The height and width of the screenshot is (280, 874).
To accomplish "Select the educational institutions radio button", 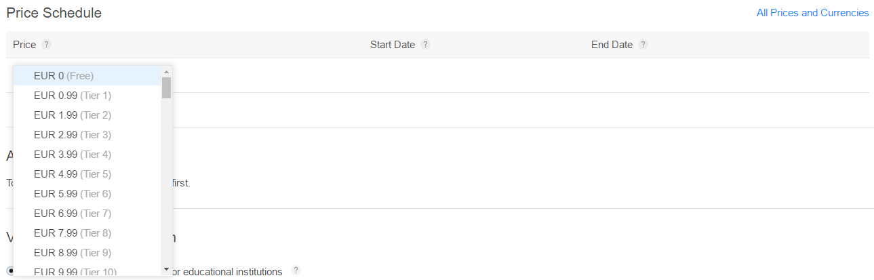I will (x=9, y=271).
